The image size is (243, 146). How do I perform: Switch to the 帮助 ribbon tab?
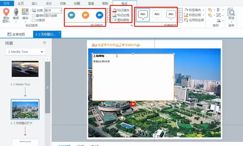pos(105,3)
